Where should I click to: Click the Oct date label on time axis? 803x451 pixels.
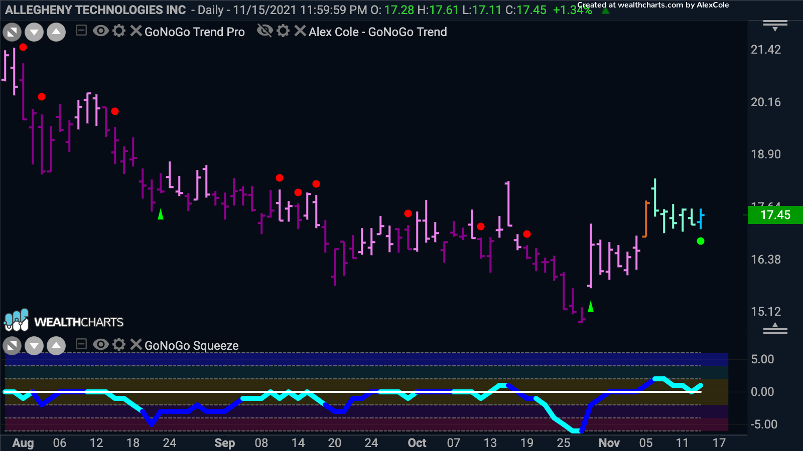tap(417, 443)
